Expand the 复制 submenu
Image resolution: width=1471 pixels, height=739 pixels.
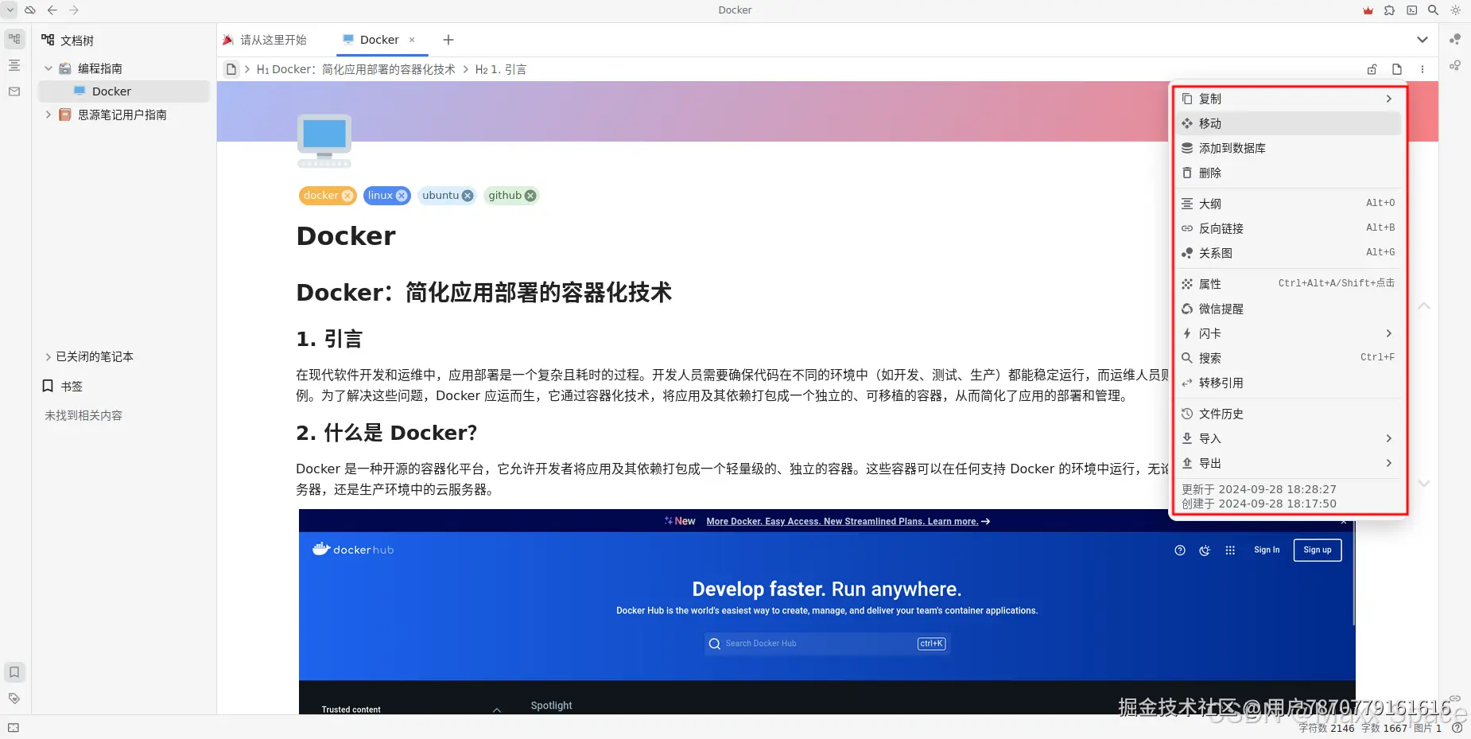tap(1288, 99)
